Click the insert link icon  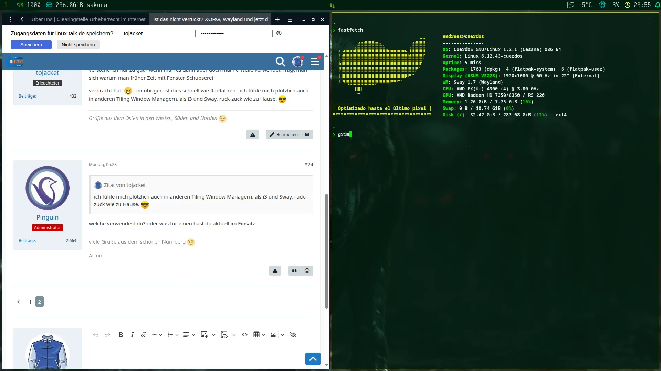coord(144,335)
